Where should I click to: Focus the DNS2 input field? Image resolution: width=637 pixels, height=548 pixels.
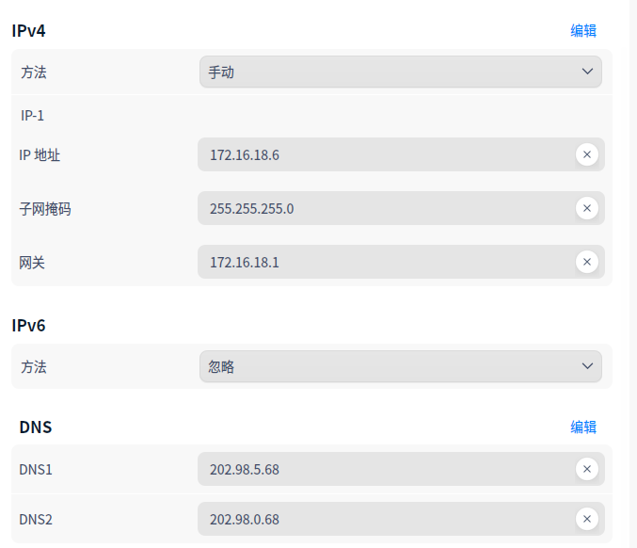[386, 519]
